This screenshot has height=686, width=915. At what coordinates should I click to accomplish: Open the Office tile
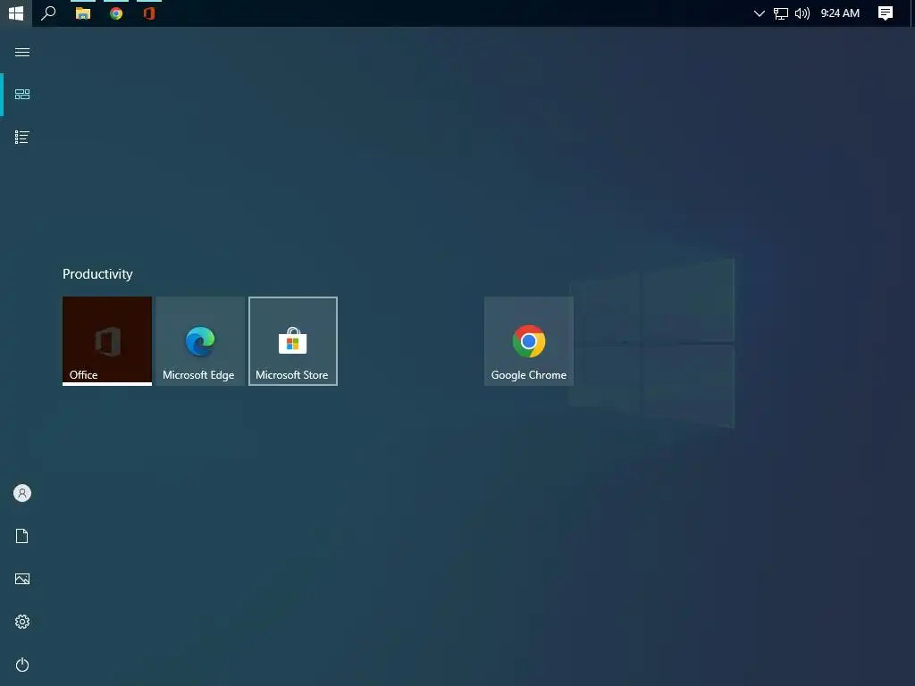pos(107,341)
